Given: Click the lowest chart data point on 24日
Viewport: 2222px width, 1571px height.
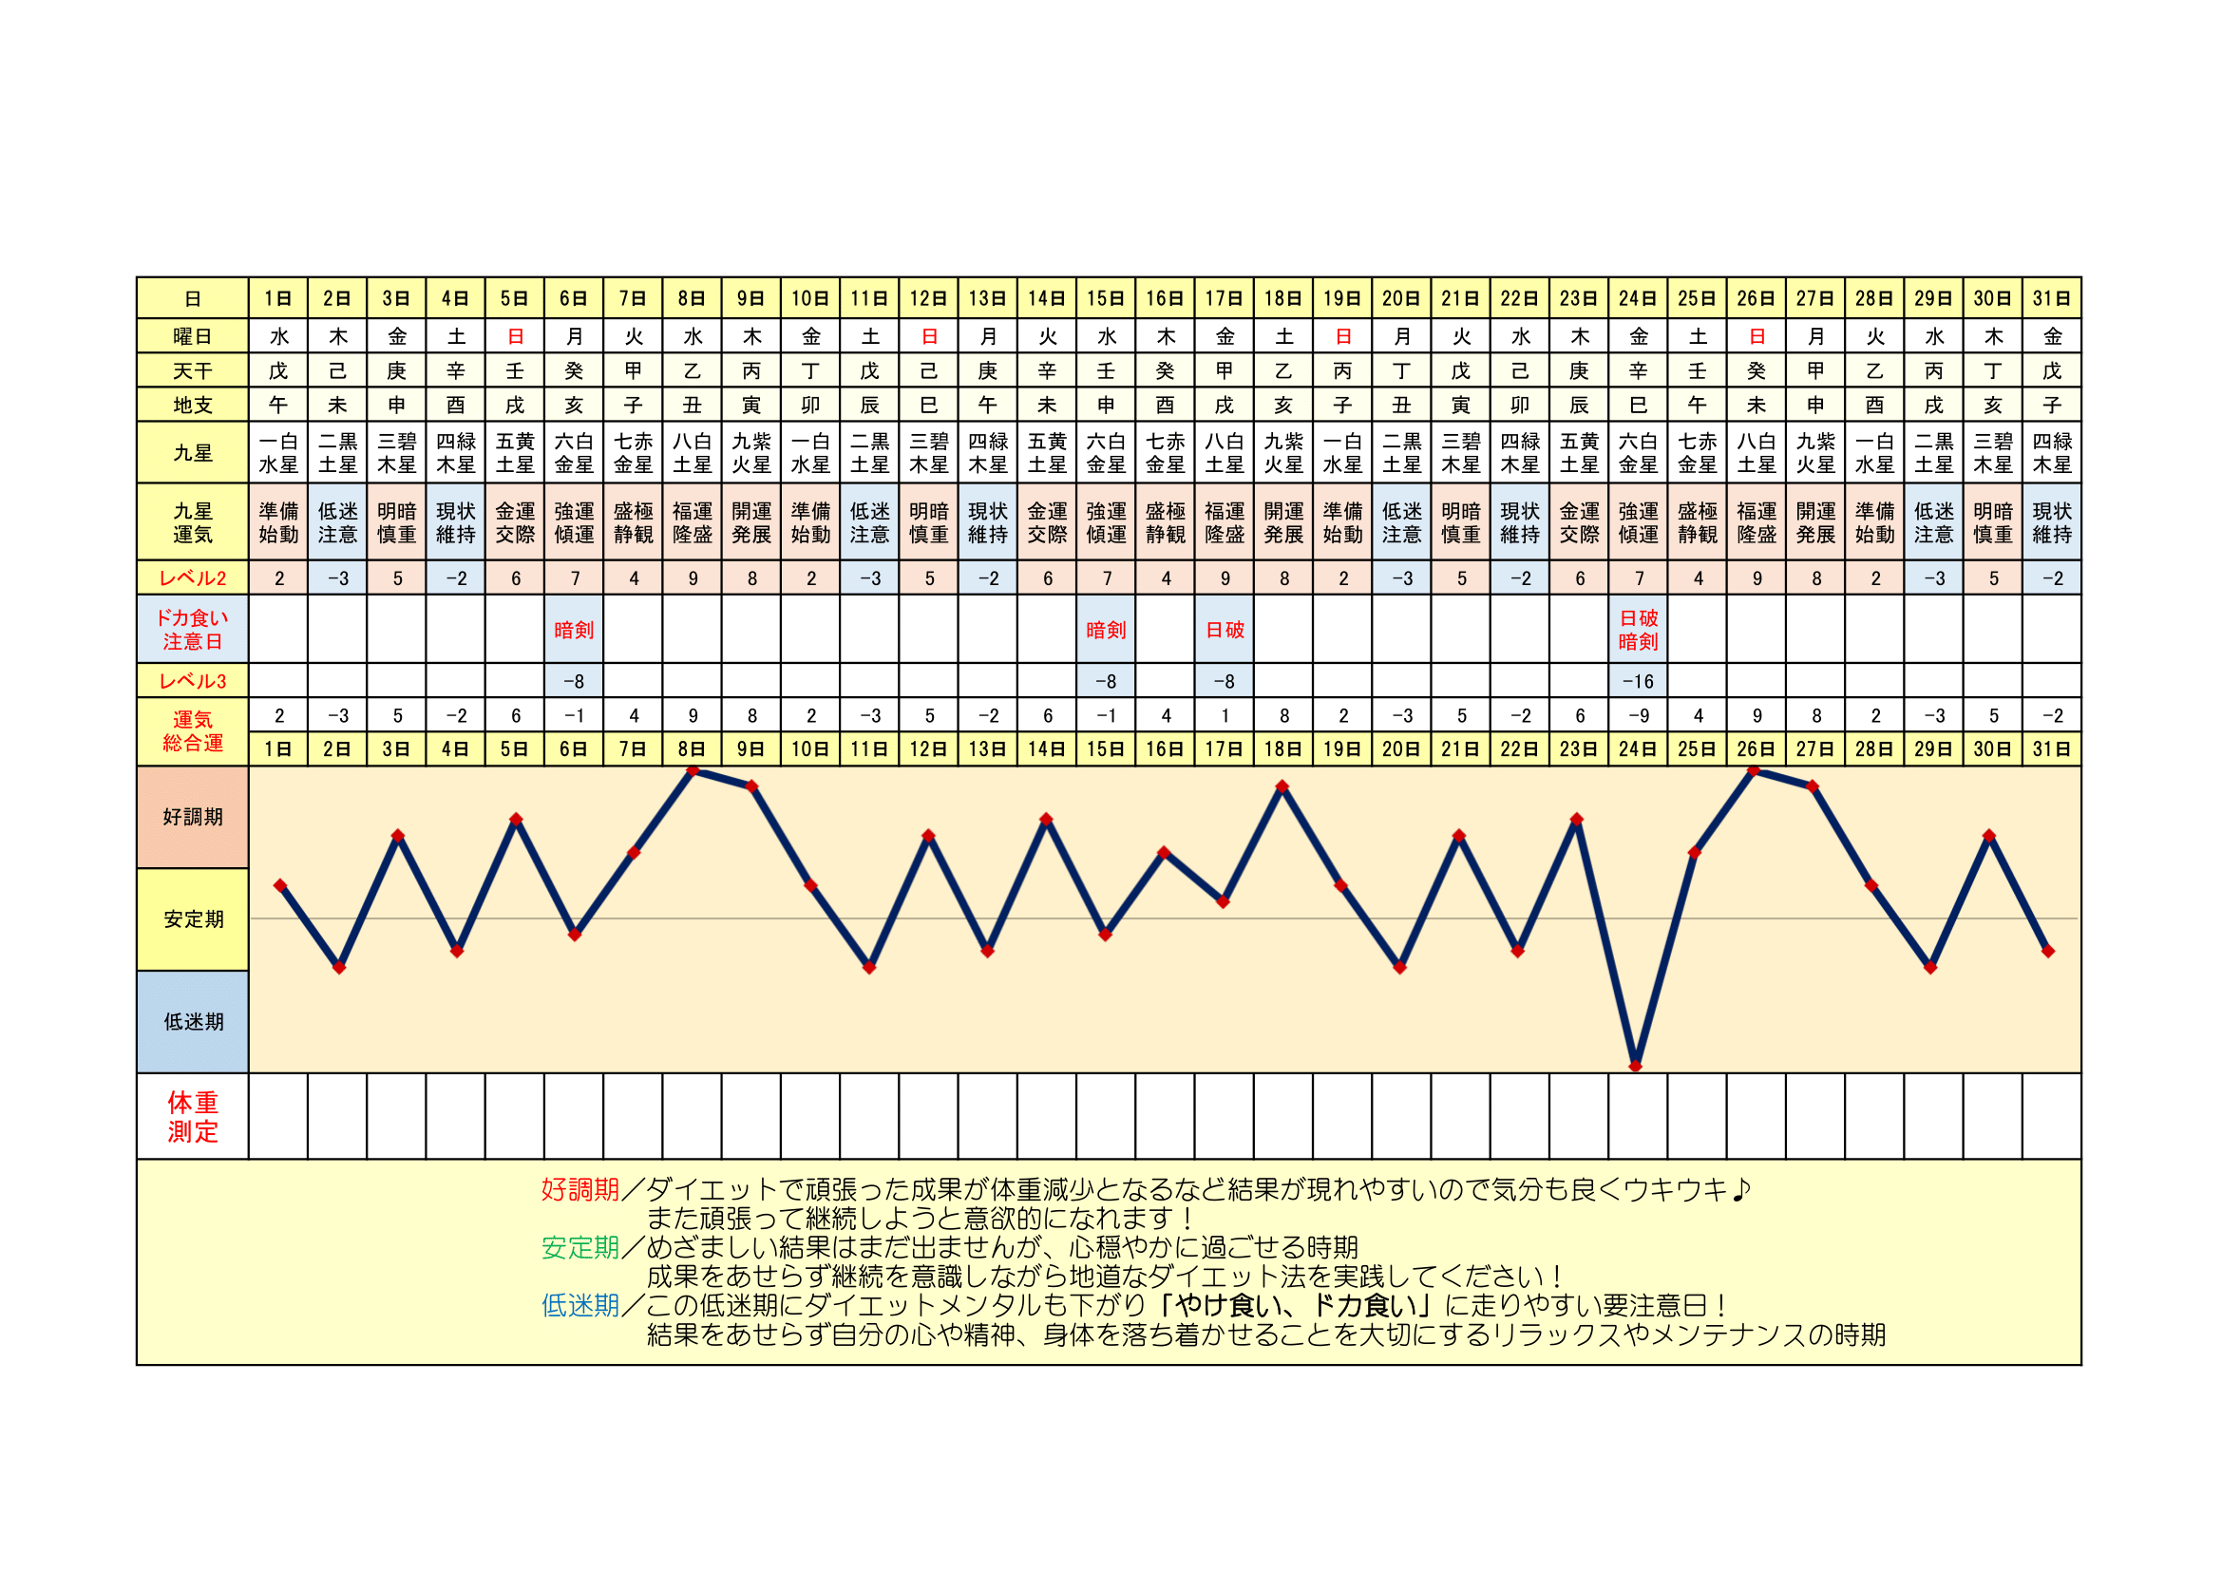Looking at the screenshot, I should [x=1636, y=1066].
